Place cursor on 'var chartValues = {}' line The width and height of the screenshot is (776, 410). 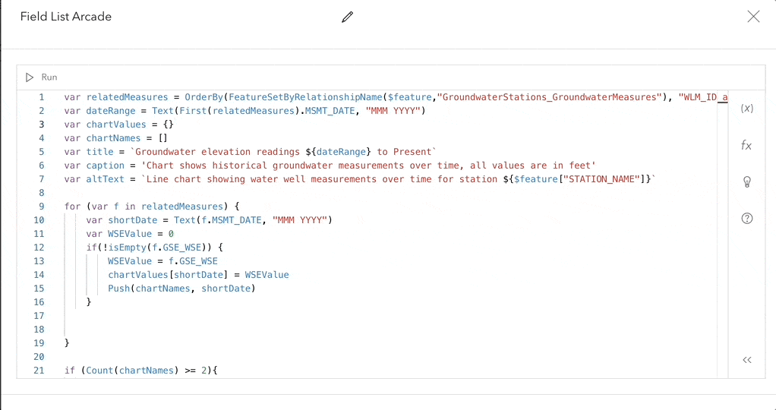tap(118, 125)
